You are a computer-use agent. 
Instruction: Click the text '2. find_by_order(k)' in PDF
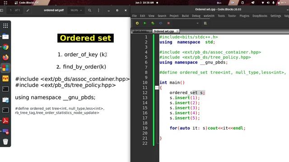click(81, 67)
